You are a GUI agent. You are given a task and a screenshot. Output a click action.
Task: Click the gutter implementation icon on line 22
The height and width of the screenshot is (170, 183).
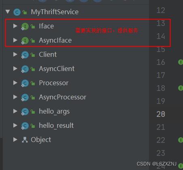pos(181,140)
